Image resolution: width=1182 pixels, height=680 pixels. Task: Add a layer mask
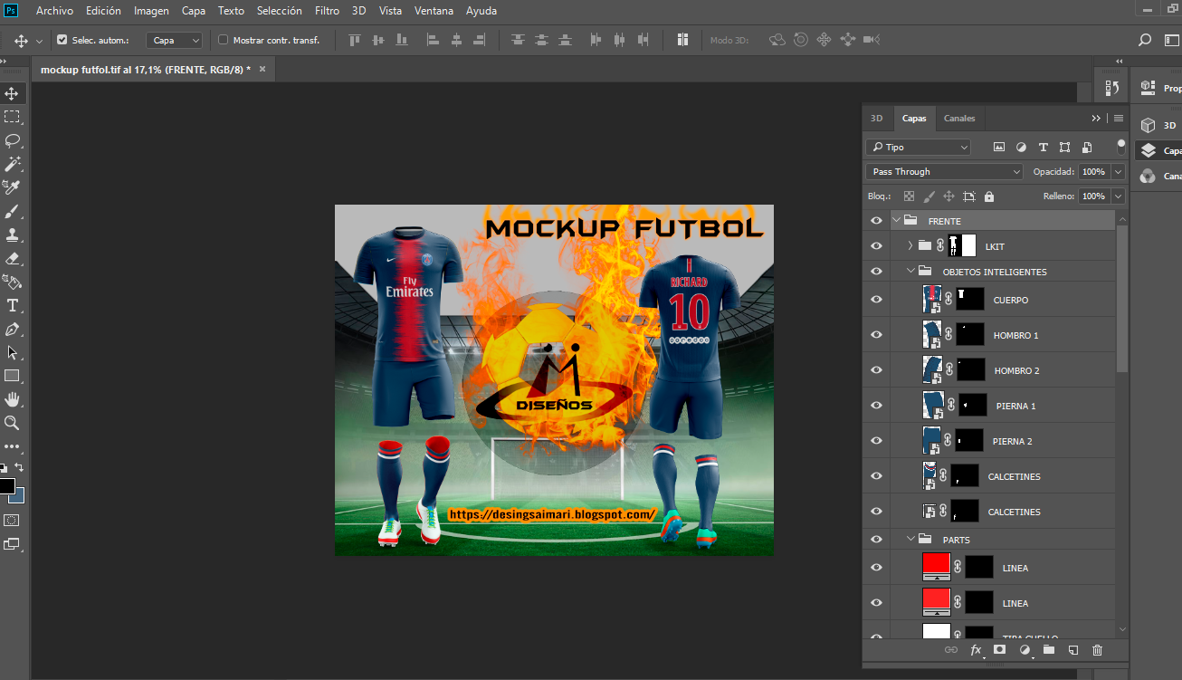point(999,650)
